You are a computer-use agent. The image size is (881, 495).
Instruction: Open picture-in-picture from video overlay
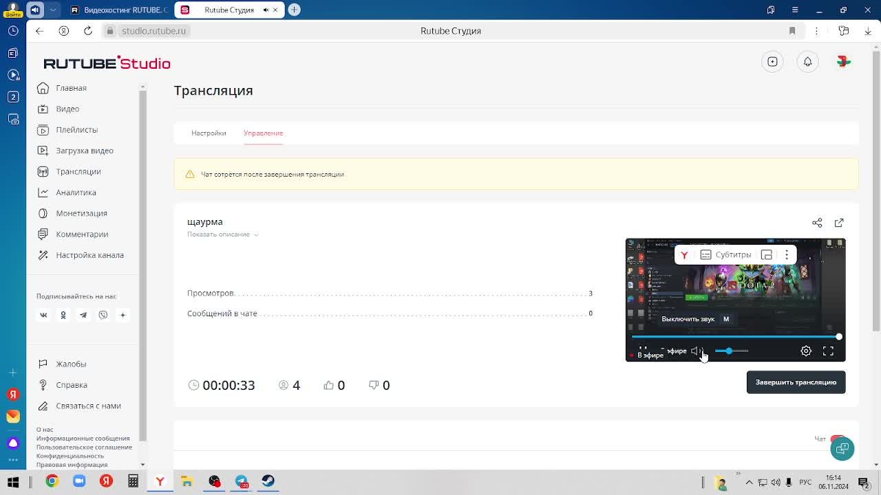[x=767, y=254]
